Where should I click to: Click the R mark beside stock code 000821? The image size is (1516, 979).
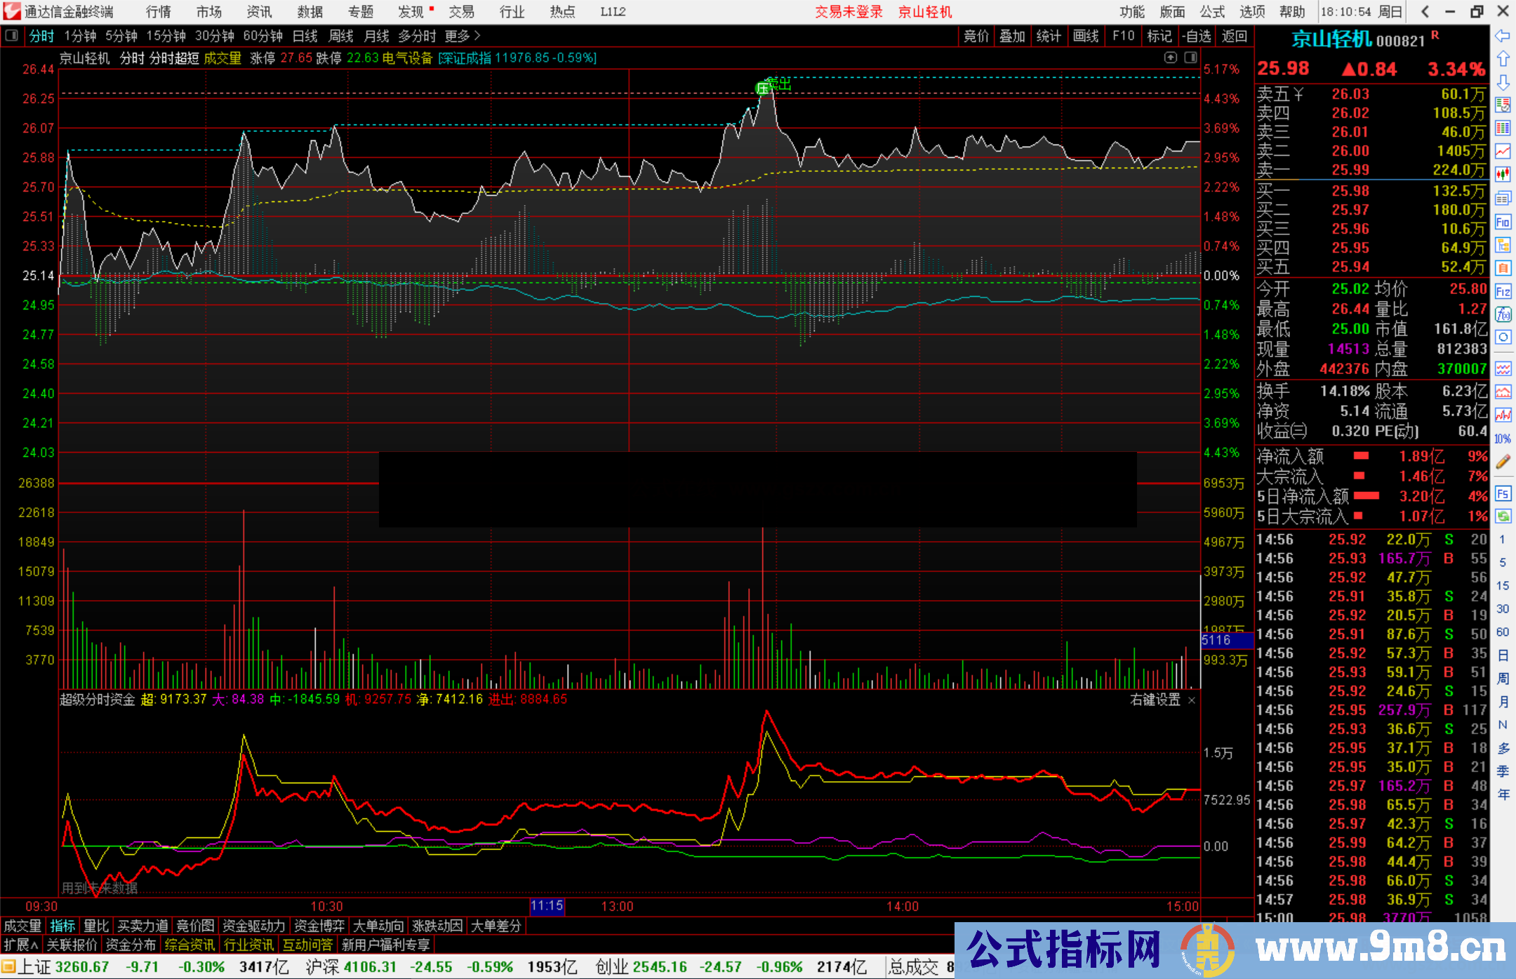(1435, 35)
